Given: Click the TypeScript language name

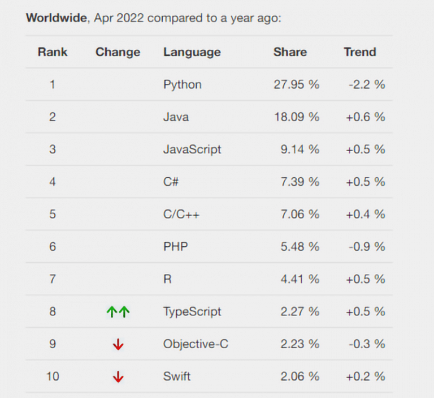Looking at the screenshot, I should point(192,311).
